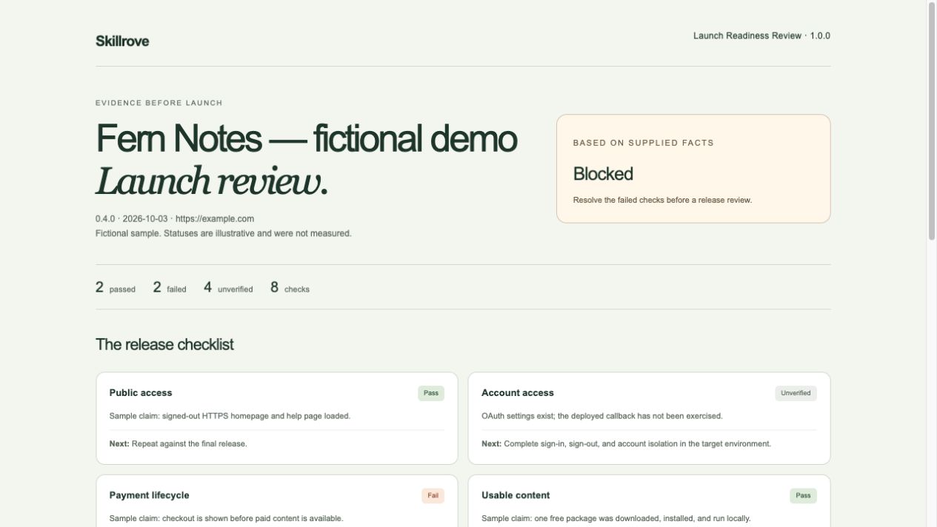Click the '2 passed' statistic

(x=116, y=287)
